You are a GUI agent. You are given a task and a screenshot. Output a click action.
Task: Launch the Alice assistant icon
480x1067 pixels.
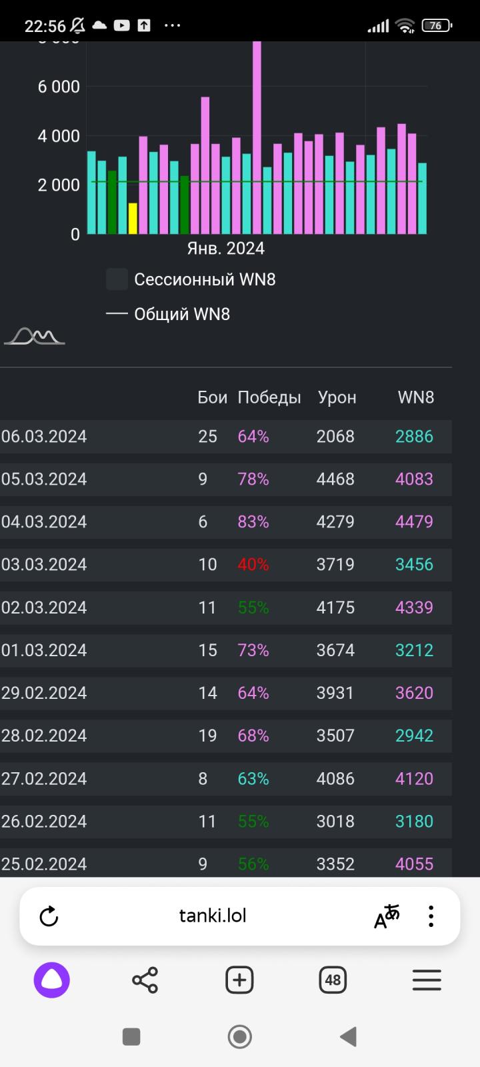tap(52, 980)
